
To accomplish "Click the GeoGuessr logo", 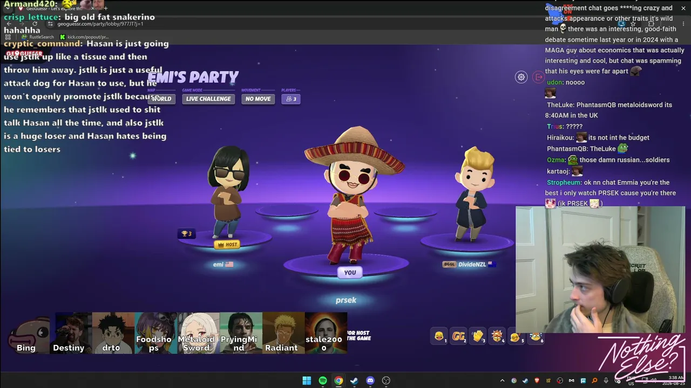I will pos(24,53).
